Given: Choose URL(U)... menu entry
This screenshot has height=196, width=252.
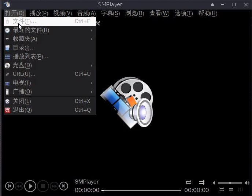Looking at the screenshot, I should 50,74.
